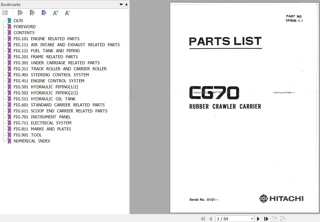Click the bookmark icon beside FIG.901 TOOL
The height and width of the screenshot is (222, 320).
click(9, 135)
